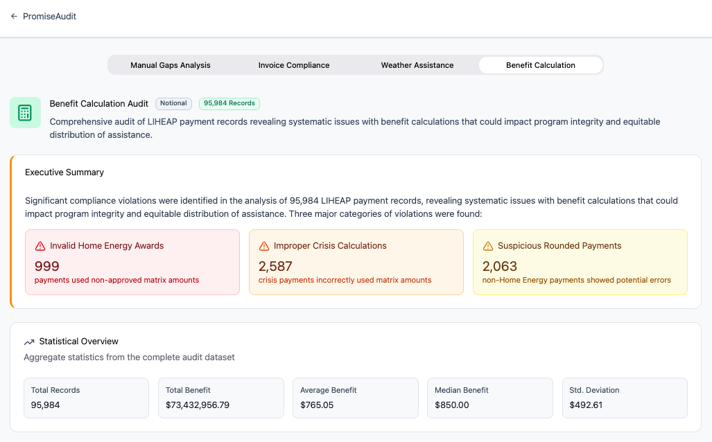
Task: Click warning icon on Improper Crisis Calculations
Action: click(263, 246)
